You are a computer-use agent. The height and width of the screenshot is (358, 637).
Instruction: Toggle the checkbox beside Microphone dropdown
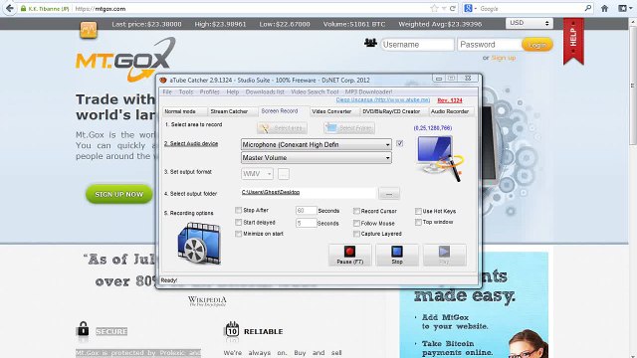pos(400,143)
